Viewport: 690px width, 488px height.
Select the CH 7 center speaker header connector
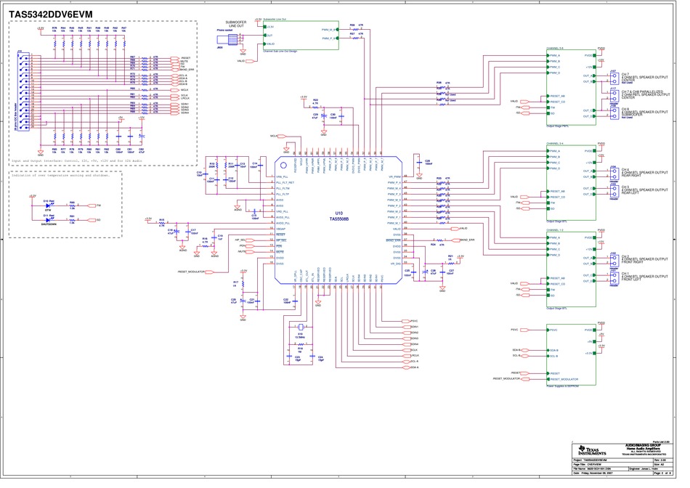tap(614, 78)
